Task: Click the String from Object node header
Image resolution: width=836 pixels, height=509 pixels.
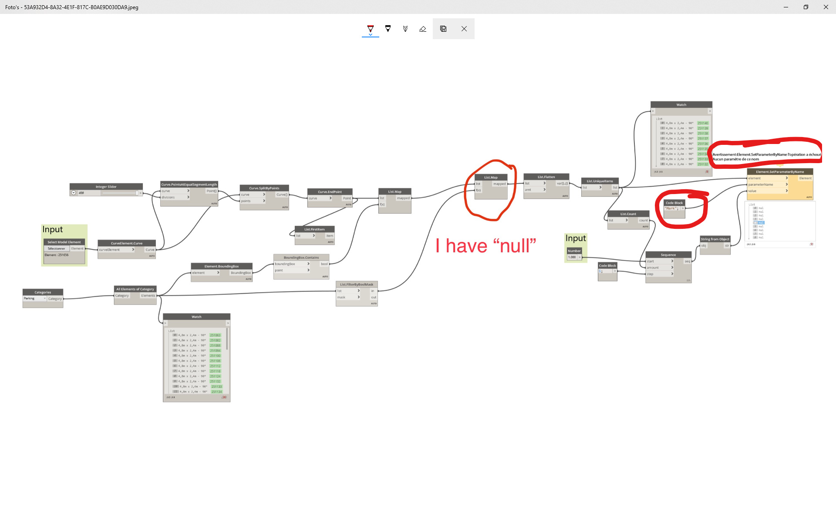Action: coord(715,239)
